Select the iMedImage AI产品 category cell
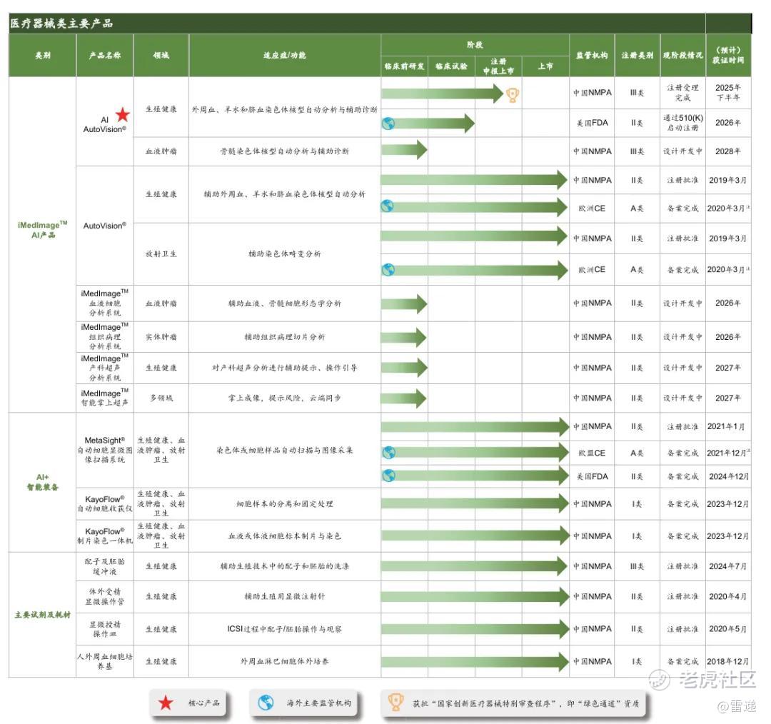Viewport: 771px width, 724px height. 42,229
